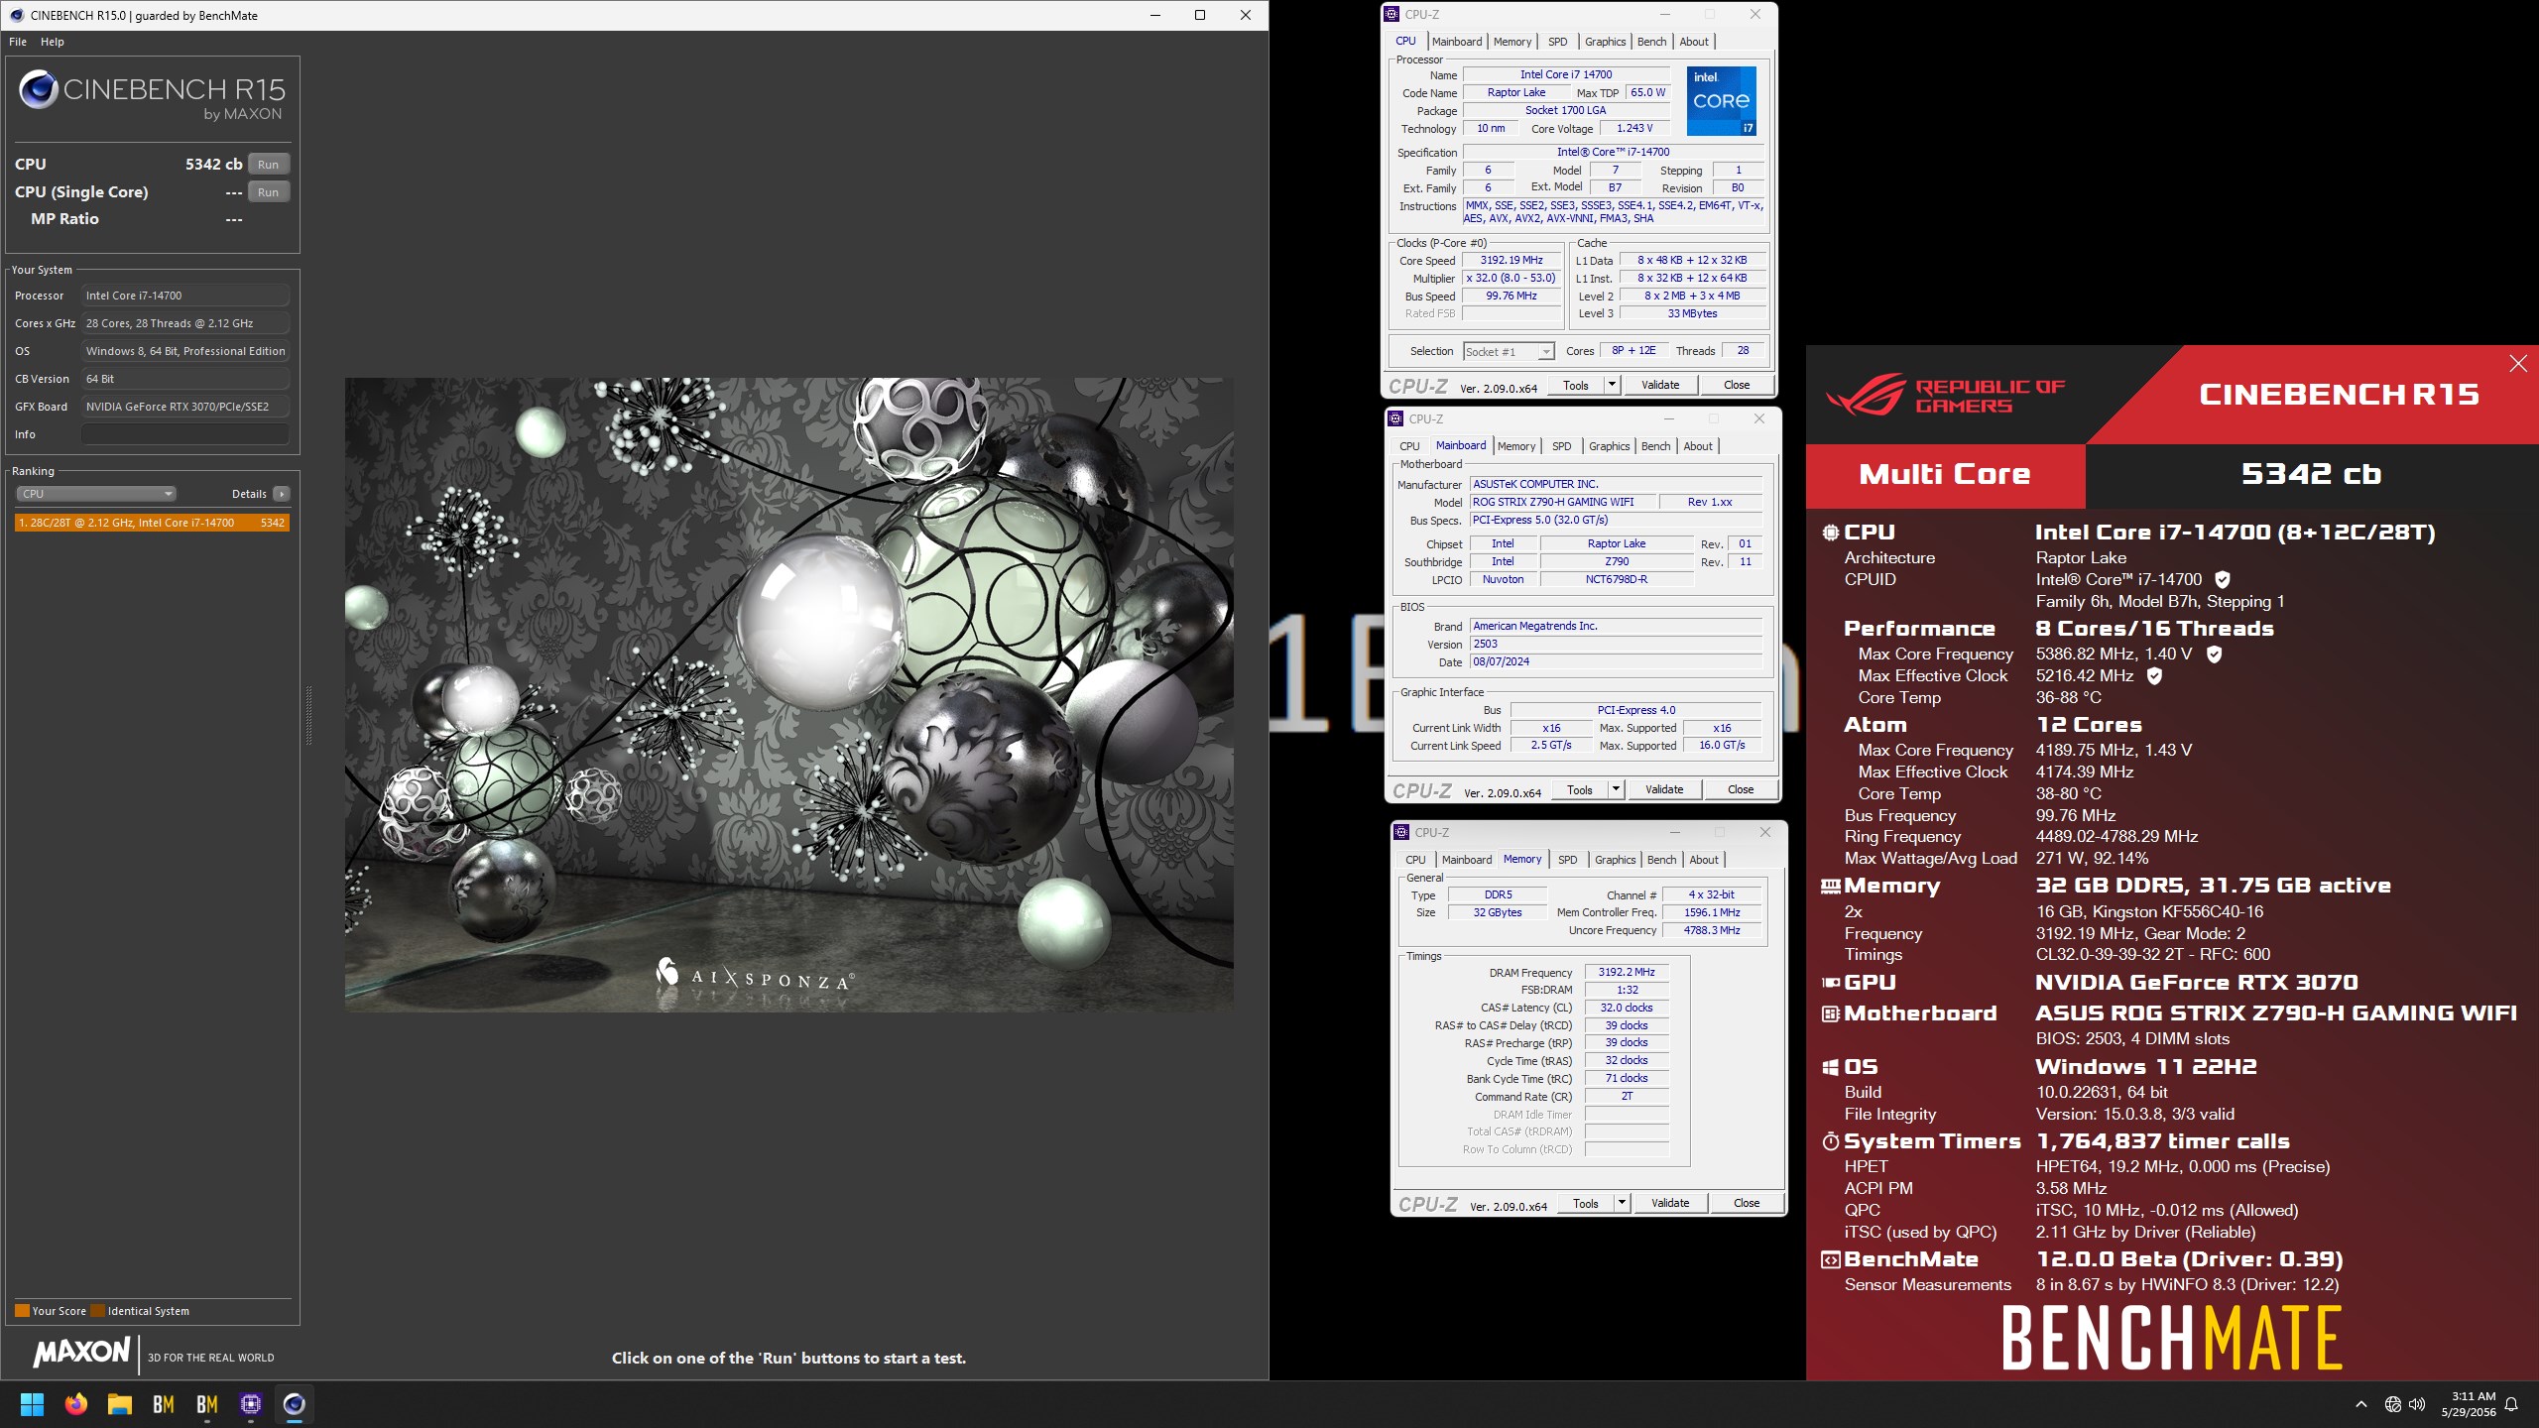This screenshot has width=2539, height=1428.
Task: Click Validate in the Mainboard CPU-Z window
Action: (x=1664, y=790)
